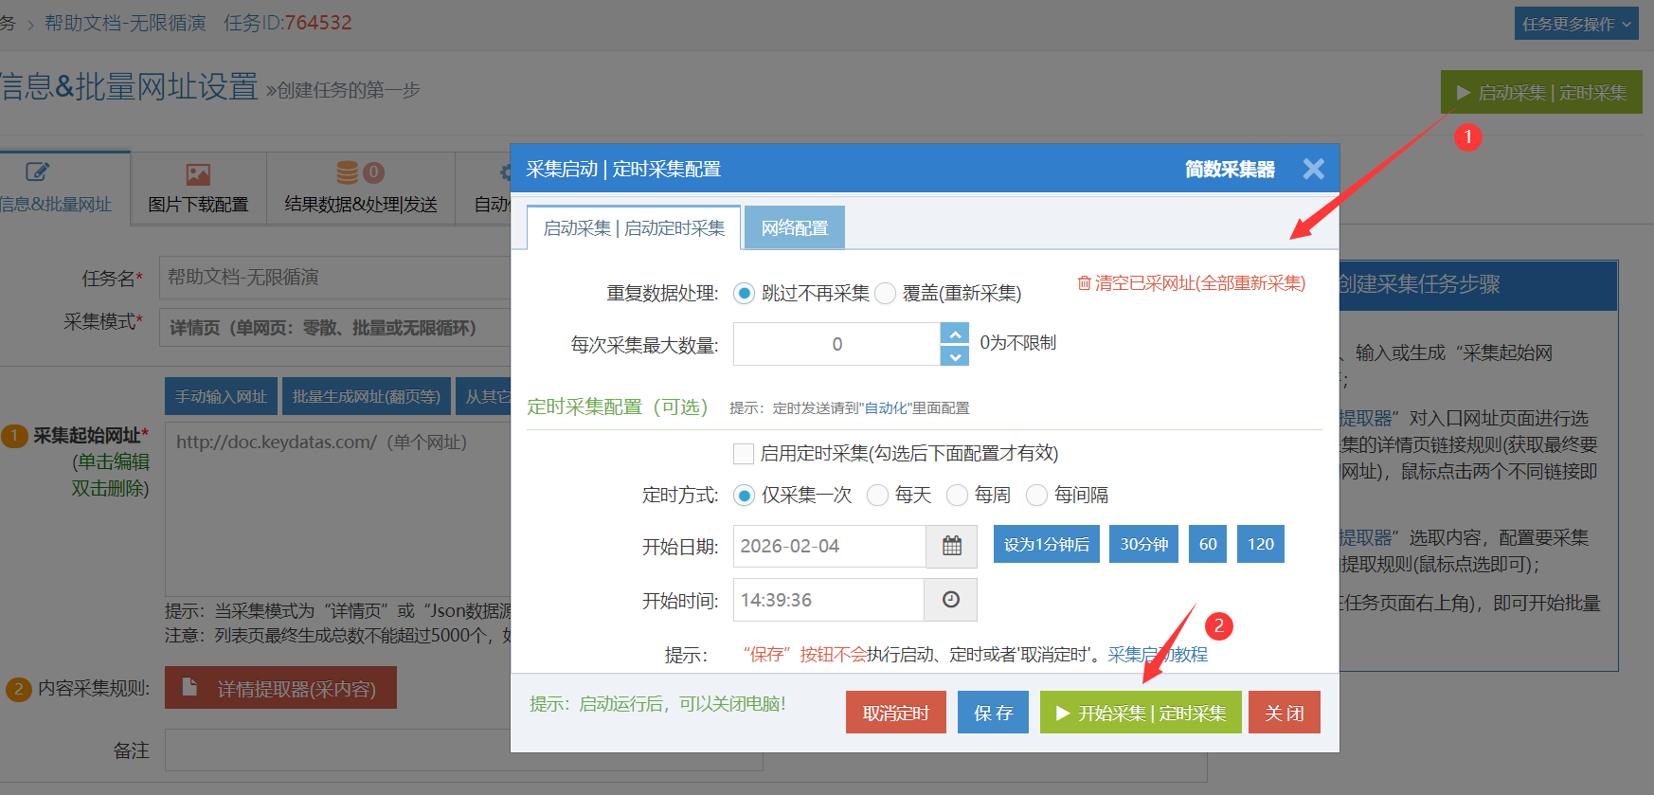Click the 开始时间 input field

tap(829, 600)
